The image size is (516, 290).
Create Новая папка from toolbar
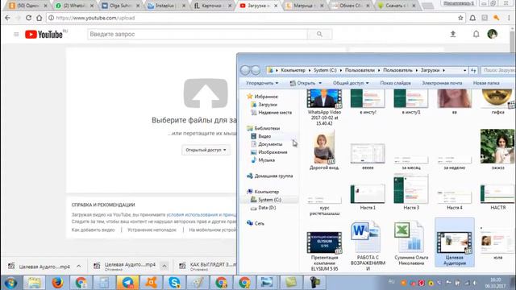(486, 83)
